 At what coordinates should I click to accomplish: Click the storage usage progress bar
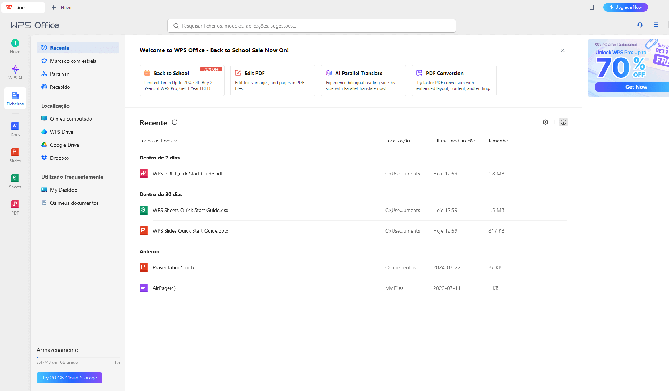coord(78,357)
